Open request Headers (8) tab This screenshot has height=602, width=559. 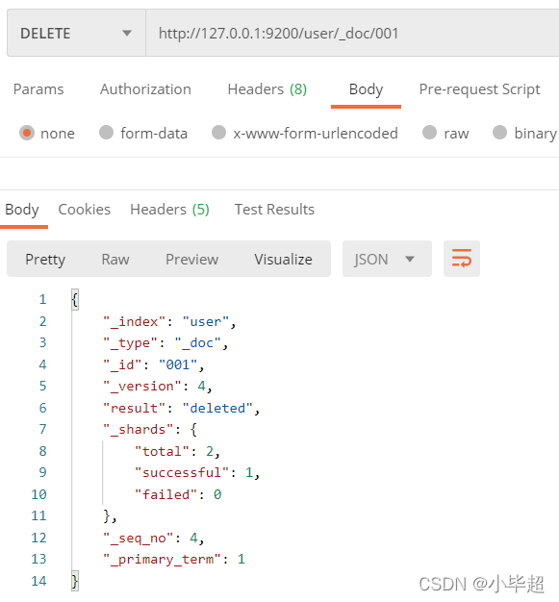click(x=267, y=89)
